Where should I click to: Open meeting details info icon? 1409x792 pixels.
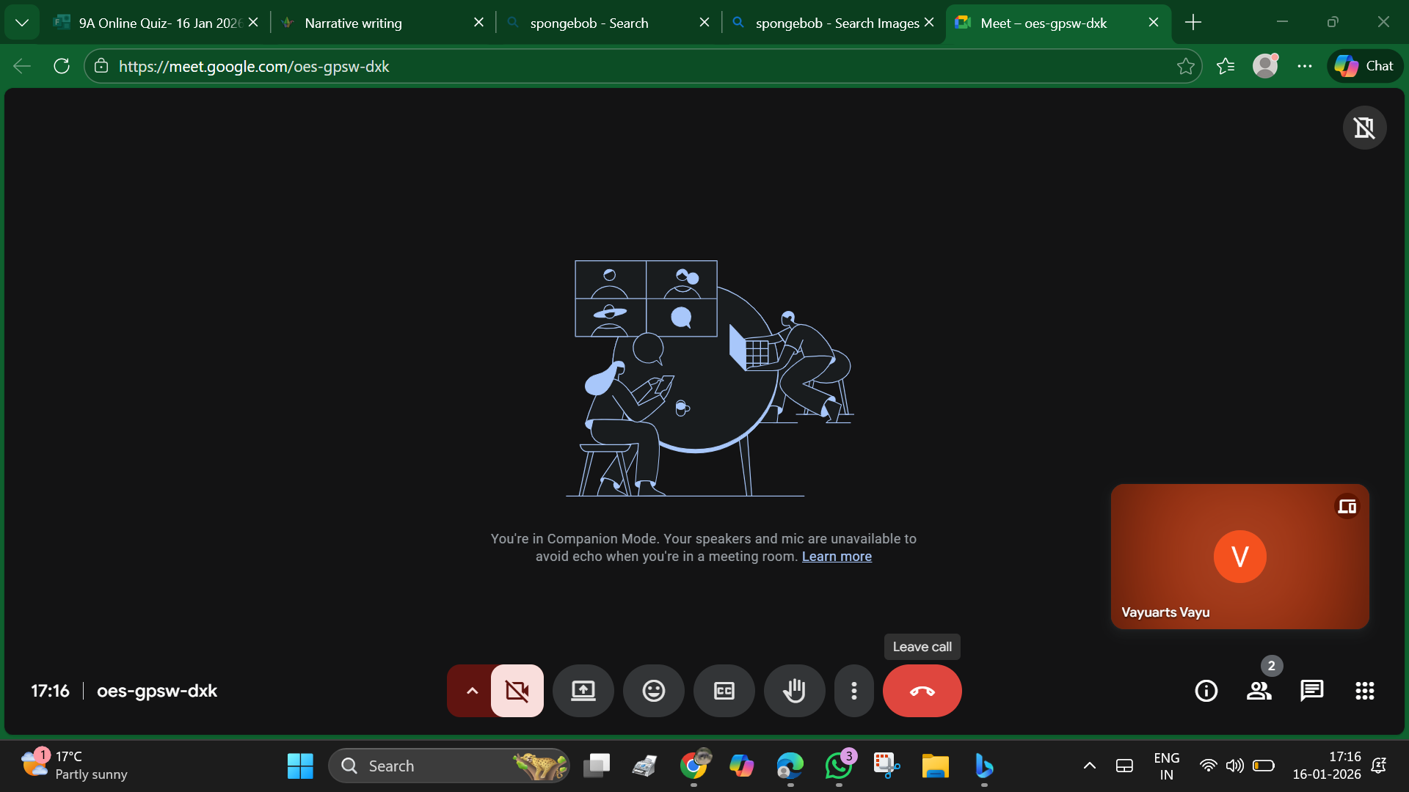coord(1206,691)
